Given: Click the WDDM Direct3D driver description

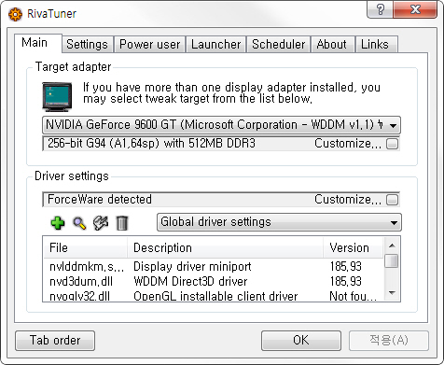Looking at the screenshot, I should click(190, 282).
